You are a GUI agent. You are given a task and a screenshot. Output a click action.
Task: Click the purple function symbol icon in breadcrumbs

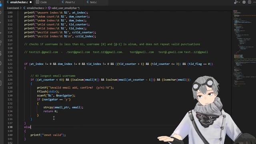pyautogui.click(x=49, y=8)
